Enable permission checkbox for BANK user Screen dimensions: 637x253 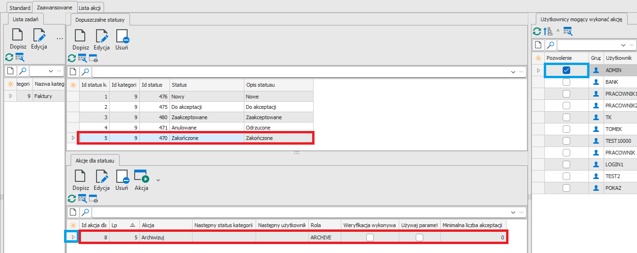(566, 82)
